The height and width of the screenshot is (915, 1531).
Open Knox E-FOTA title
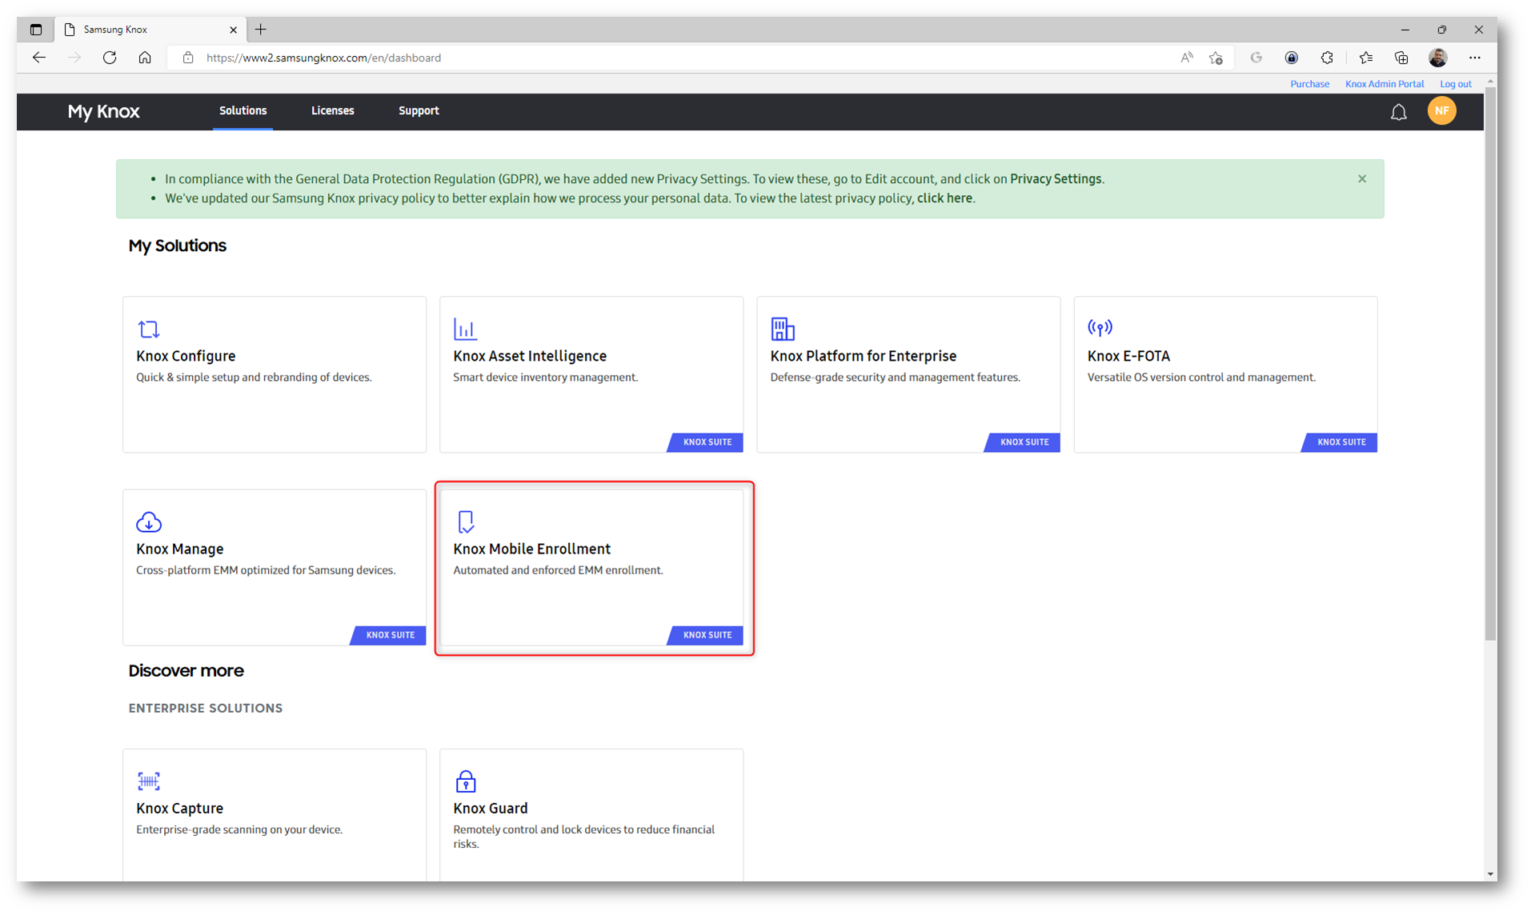1128,356
